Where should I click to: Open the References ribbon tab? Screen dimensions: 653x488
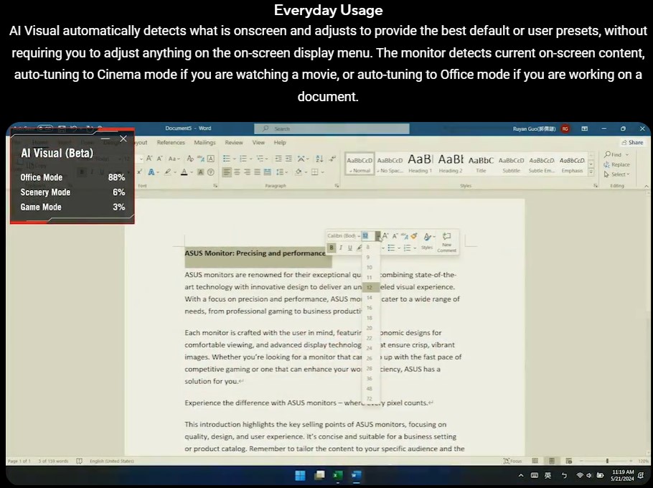pos(171,143)
